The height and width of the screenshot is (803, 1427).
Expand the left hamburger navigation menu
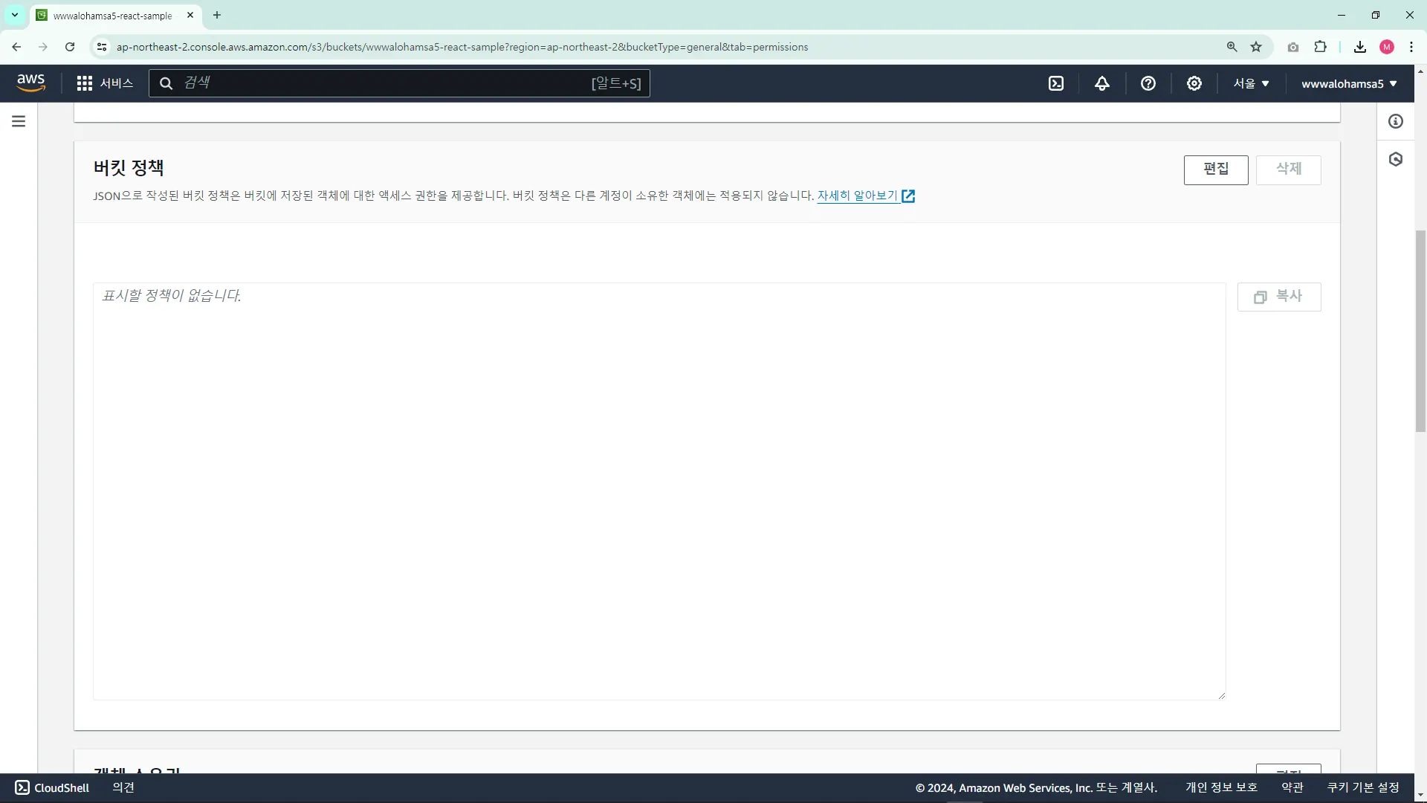tap(19, 121)
